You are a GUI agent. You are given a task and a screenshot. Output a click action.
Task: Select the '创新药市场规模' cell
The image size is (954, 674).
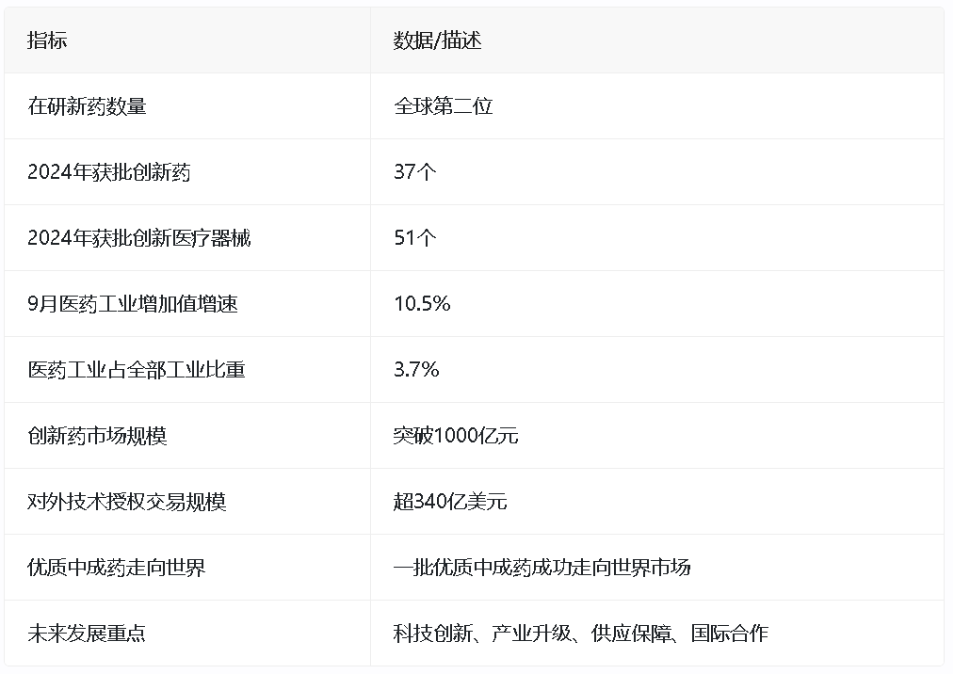tap(97, 436)
